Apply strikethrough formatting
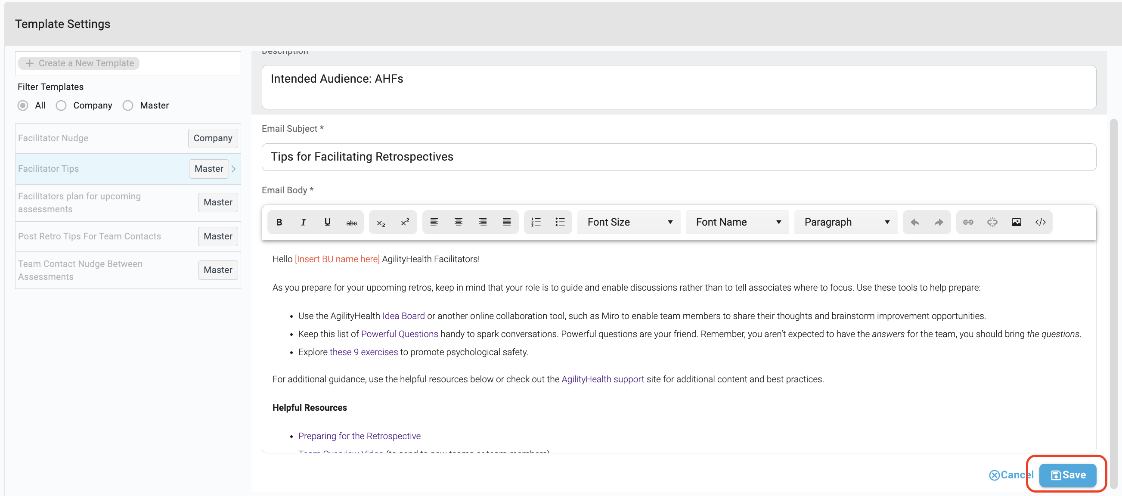The height and width of the screenshot is (496, 1122). (351, 222)
